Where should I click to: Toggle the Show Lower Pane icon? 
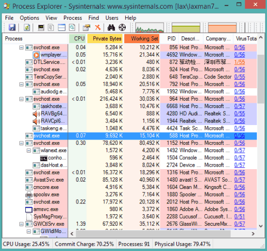[62, 27]
